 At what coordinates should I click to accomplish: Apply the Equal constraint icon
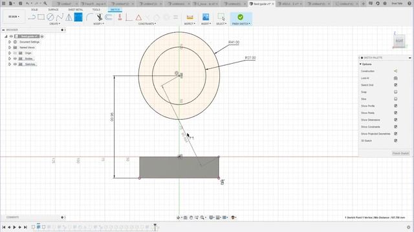175,17
